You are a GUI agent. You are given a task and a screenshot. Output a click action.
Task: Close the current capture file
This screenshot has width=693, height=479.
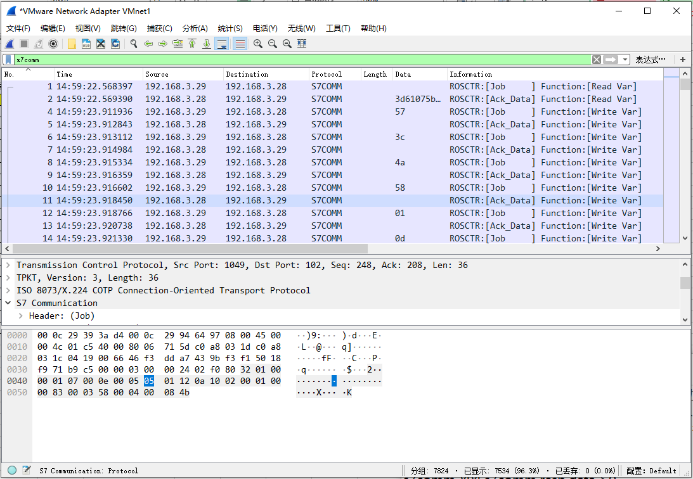coord(101,44)
